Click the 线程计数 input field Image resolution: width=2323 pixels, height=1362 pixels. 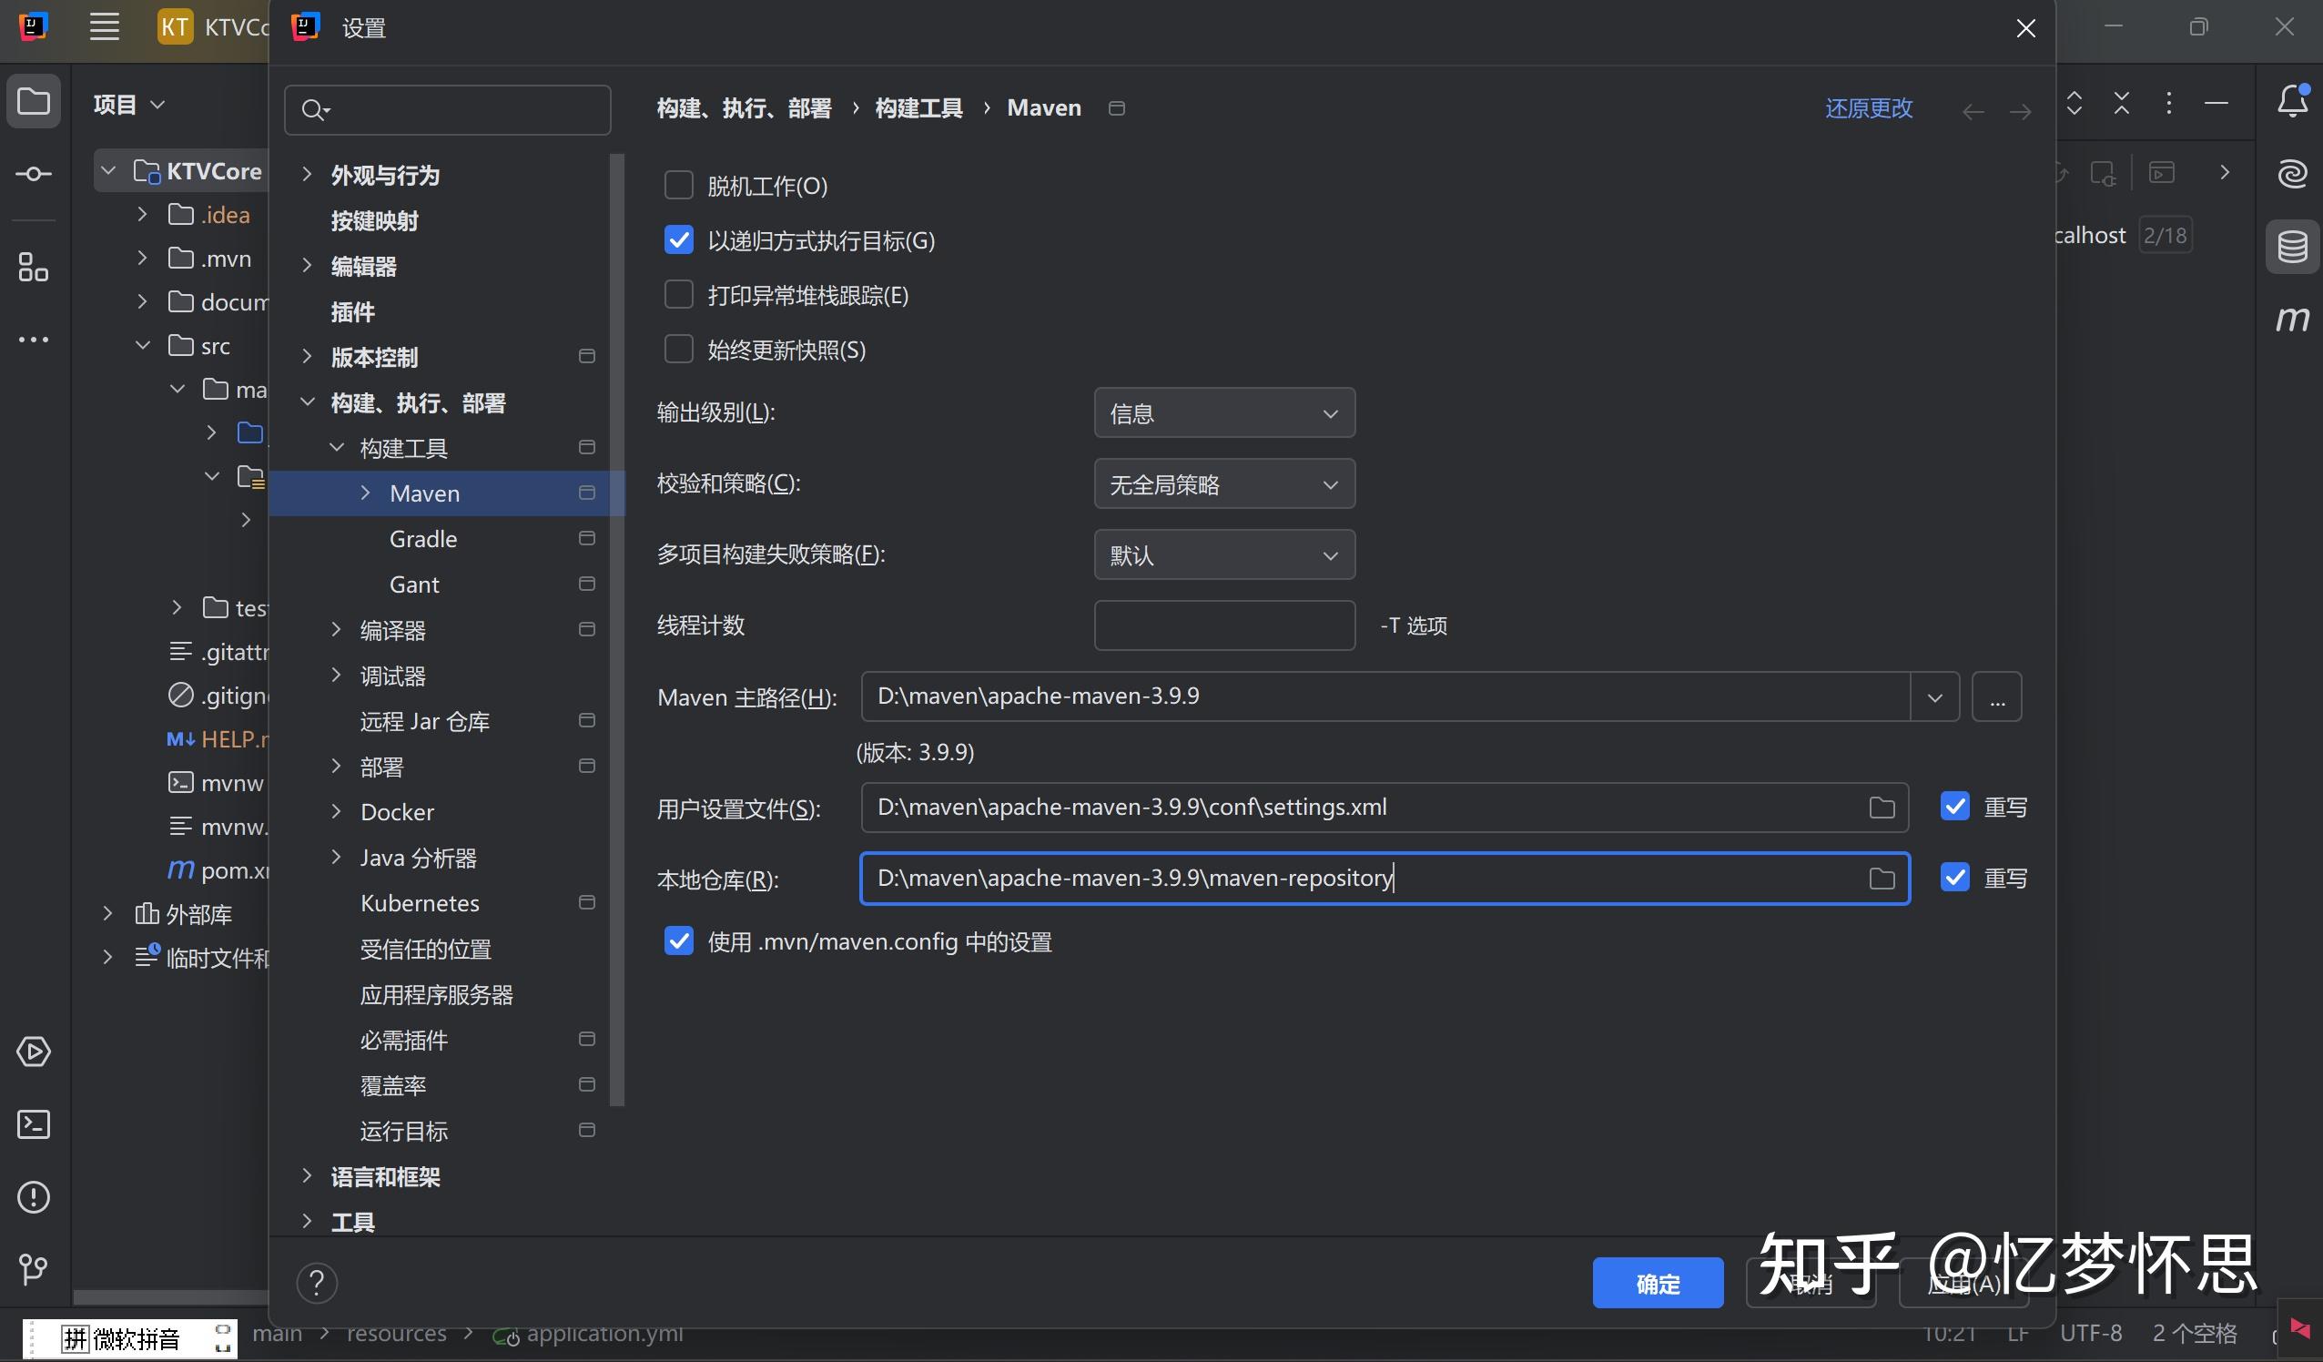1223,625
